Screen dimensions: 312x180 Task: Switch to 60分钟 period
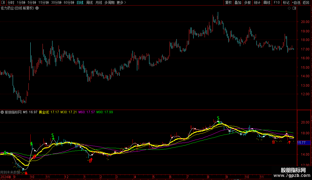69,2
